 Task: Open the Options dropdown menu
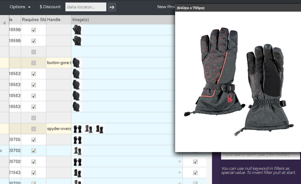[20, 7]
